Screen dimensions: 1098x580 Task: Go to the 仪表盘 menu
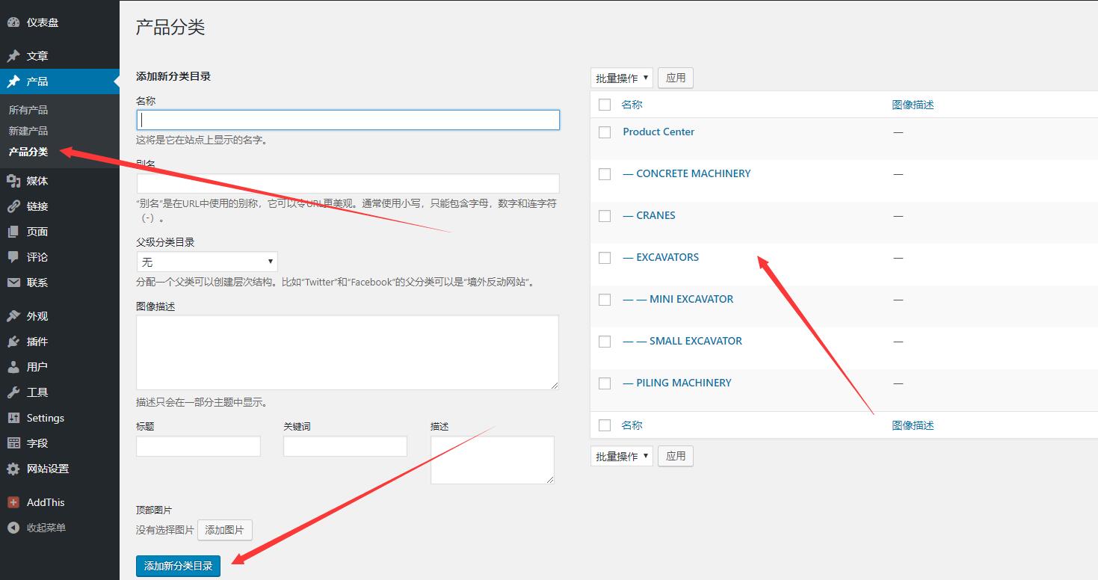43,22
